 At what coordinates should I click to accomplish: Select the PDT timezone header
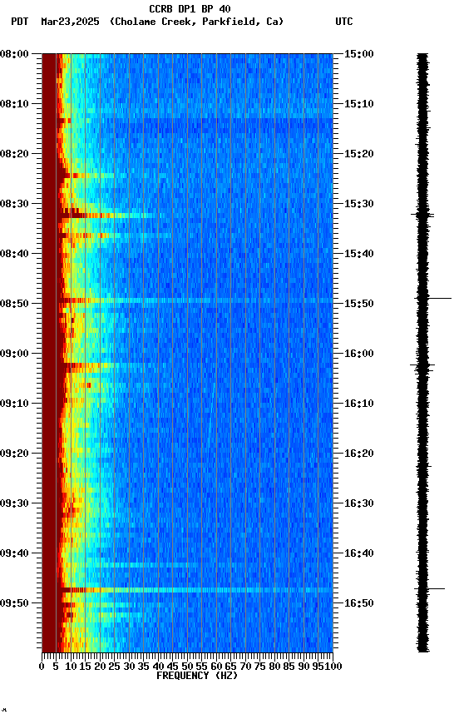point(20,22)
